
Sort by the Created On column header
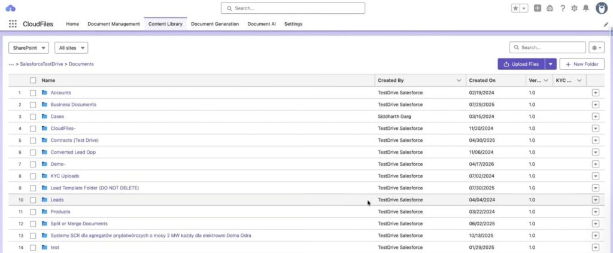[482, 80]
